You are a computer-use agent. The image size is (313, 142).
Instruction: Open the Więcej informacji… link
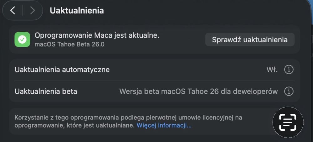pyautogui.click(x=164, y=126)
